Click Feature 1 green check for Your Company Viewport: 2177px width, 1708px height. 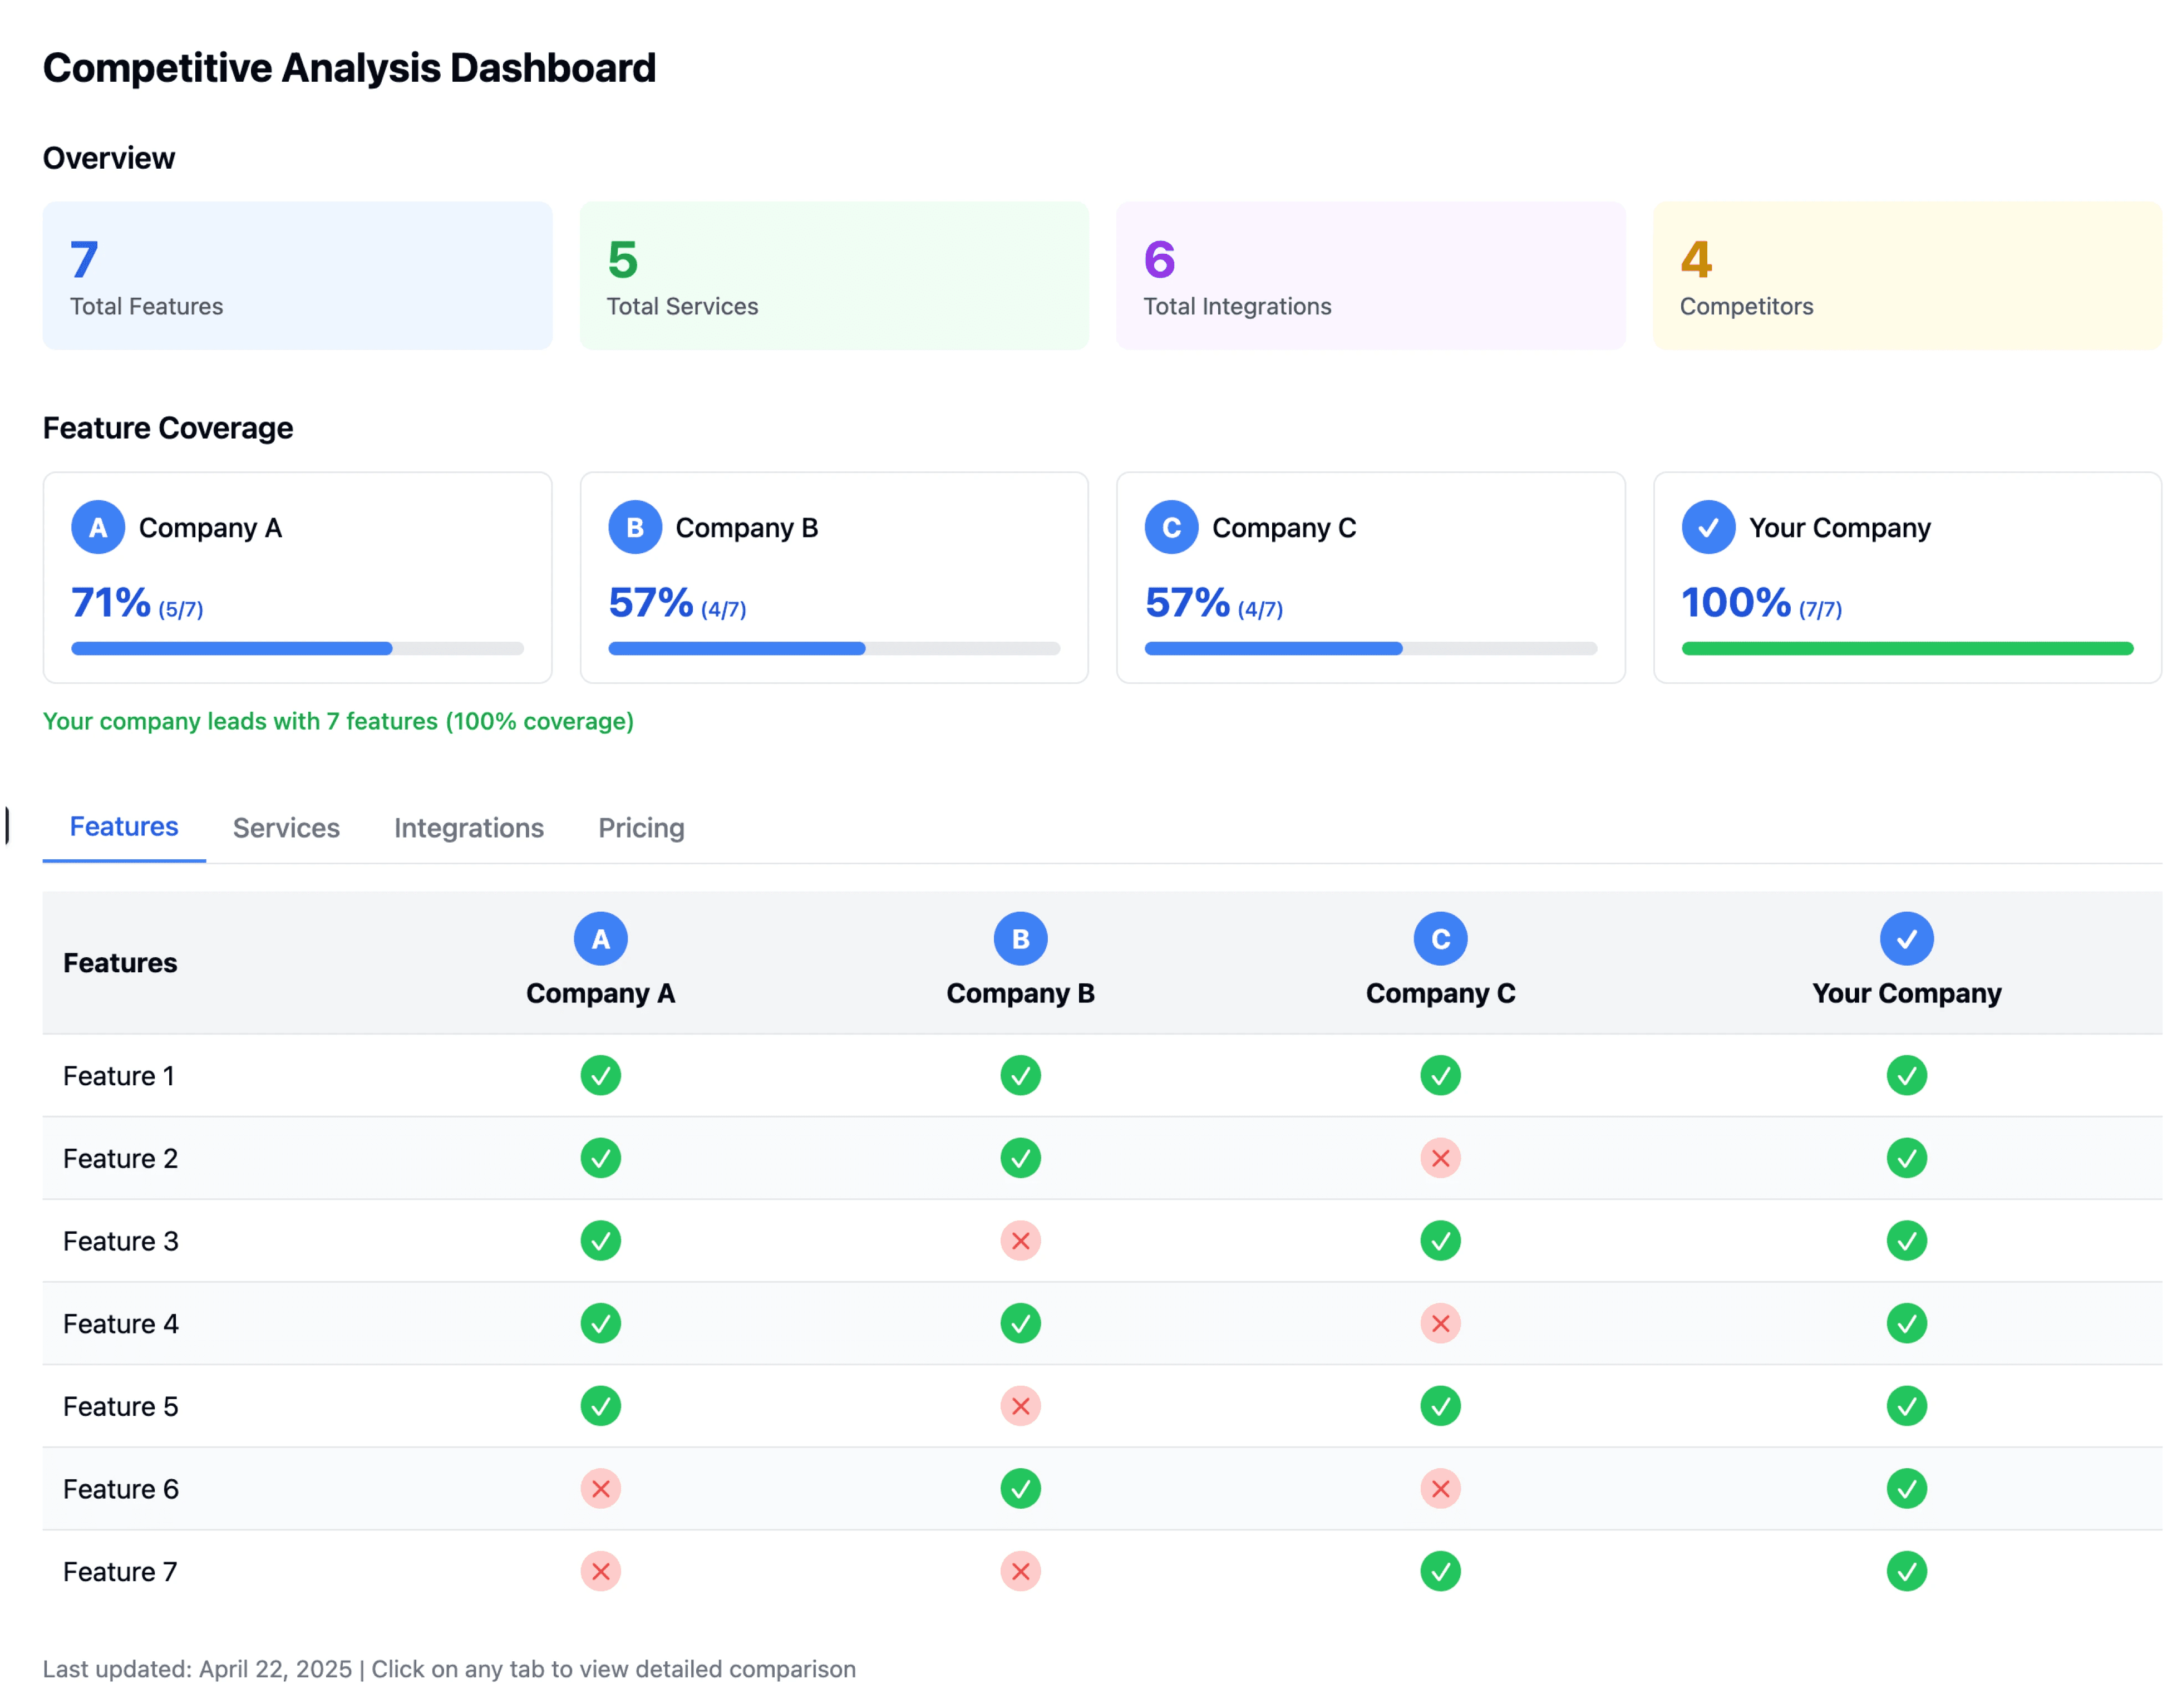pos(1906,1076)
